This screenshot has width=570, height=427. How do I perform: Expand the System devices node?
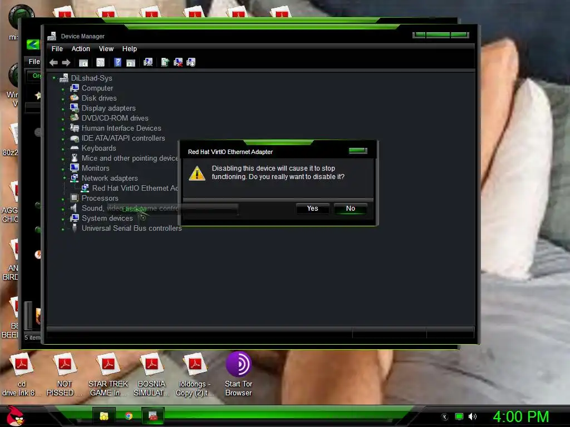click(x=63, y=219)
